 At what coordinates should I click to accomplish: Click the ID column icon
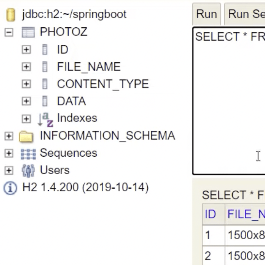coord(45,50)
